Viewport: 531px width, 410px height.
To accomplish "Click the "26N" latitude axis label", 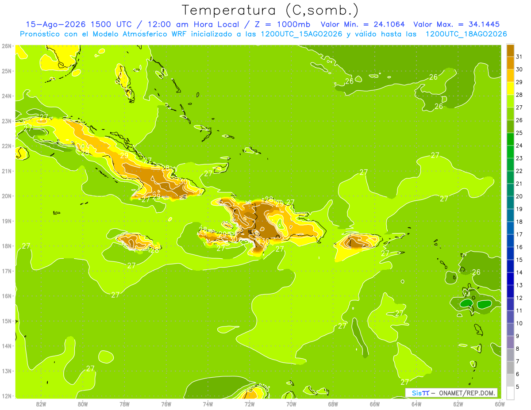I will [7, 46].
